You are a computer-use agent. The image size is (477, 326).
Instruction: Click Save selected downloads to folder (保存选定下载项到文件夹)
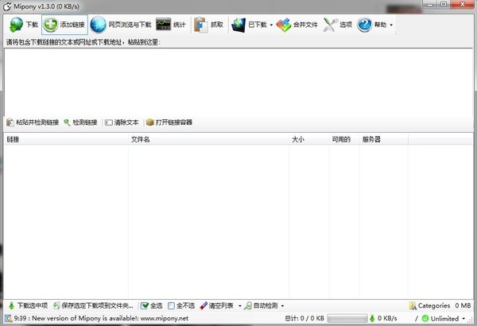(93, 305)
